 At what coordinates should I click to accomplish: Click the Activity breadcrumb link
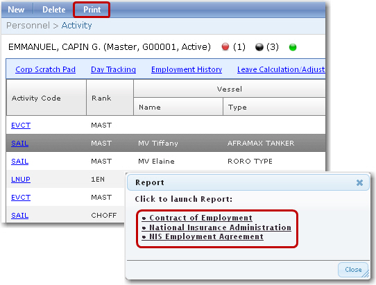pyautogui.click(x=76, y=25)
